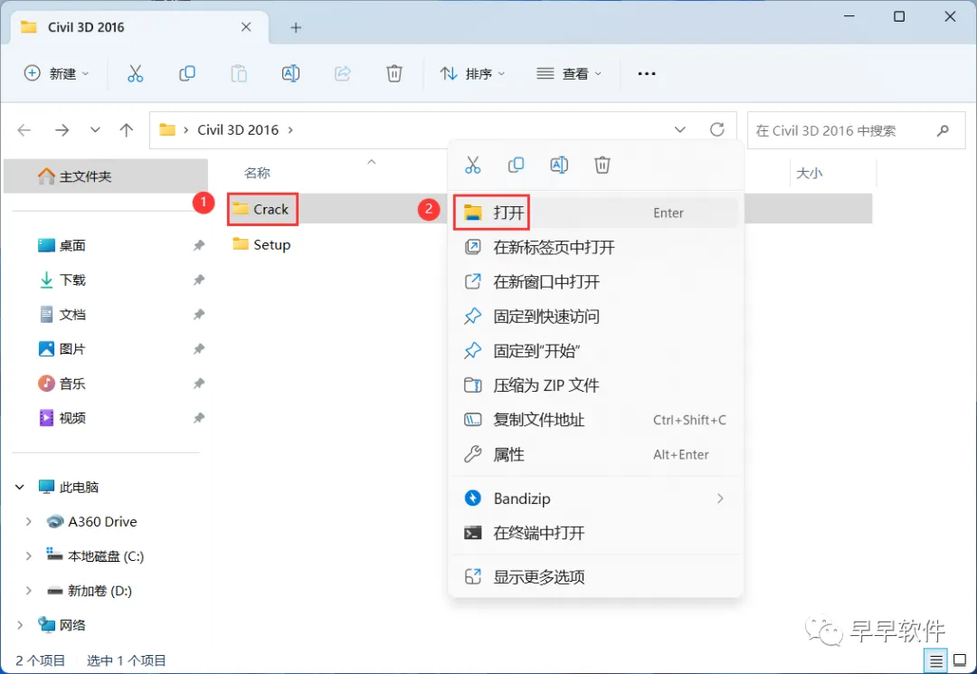Click the toolbar Delete trash icon
This screenshot has width=977, height=674.
click(x=394, y=73)
